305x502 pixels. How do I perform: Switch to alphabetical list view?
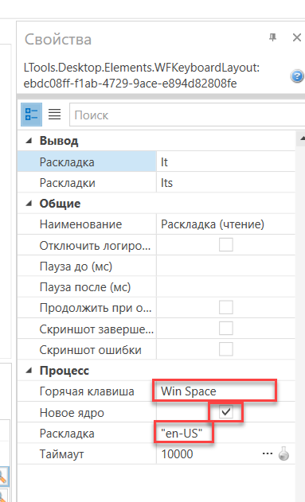(x=54, y=115)
